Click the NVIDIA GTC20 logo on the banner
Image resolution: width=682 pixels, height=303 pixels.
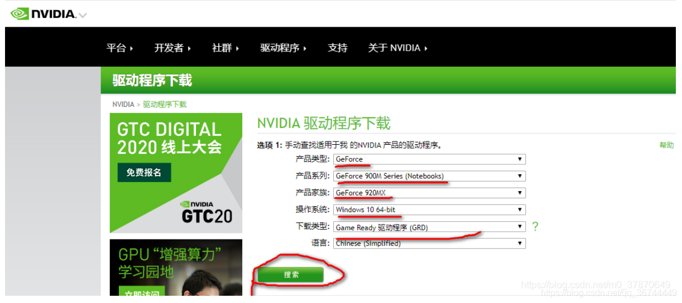pos(206,212)
